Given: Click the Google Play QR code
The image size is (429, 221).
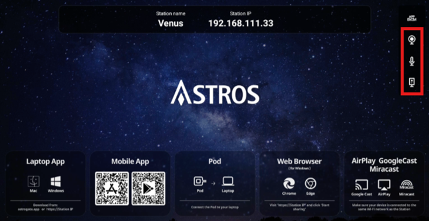Looking at the screenshot, I should pyautogui.click(x=147, y=188).
